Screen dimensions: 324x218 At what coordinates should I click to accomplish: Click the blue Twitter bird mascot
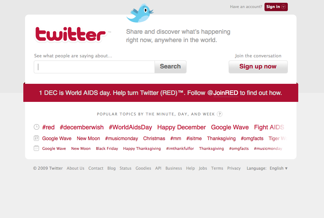pyautogui.click(x=140, y=13)
